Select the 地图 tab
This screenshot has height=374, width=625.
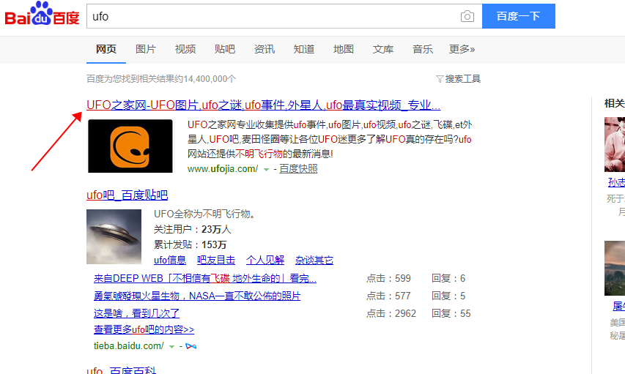(x=344, y=49)
